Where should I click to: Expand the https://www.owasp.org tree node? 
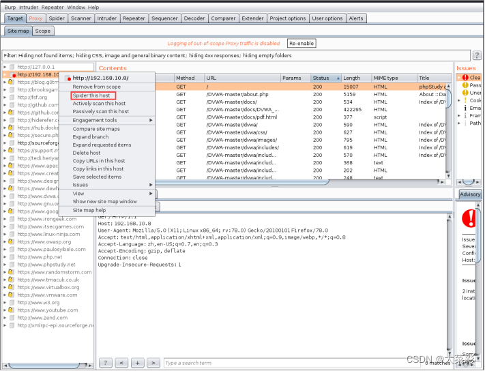coord(5,241)
